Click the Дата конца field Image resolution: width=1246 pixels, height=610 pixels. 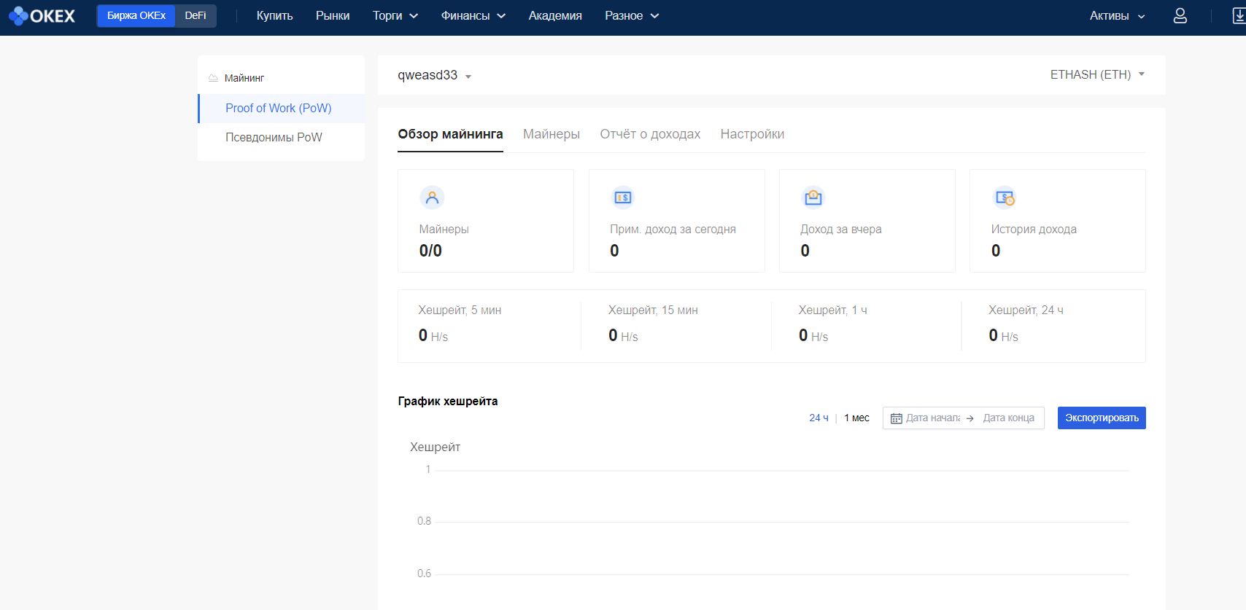pyautogui.click(x=1008, y=418)
